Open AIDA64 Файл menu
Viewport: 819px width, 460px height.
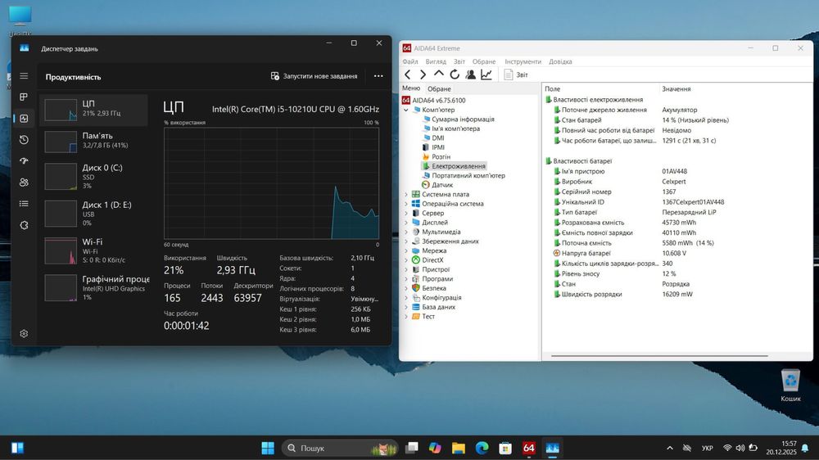tap(410, 61)
